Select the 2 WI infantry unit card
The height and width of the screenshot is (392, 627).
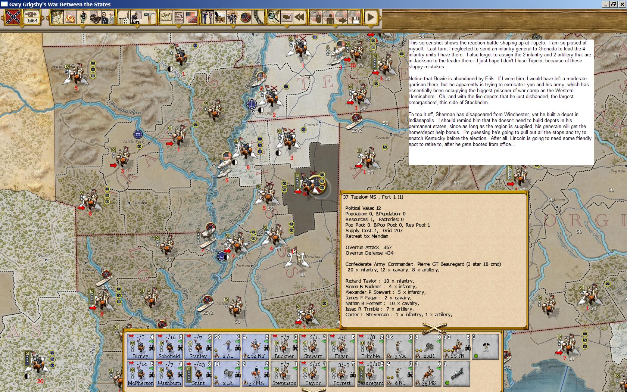point(227,347)
